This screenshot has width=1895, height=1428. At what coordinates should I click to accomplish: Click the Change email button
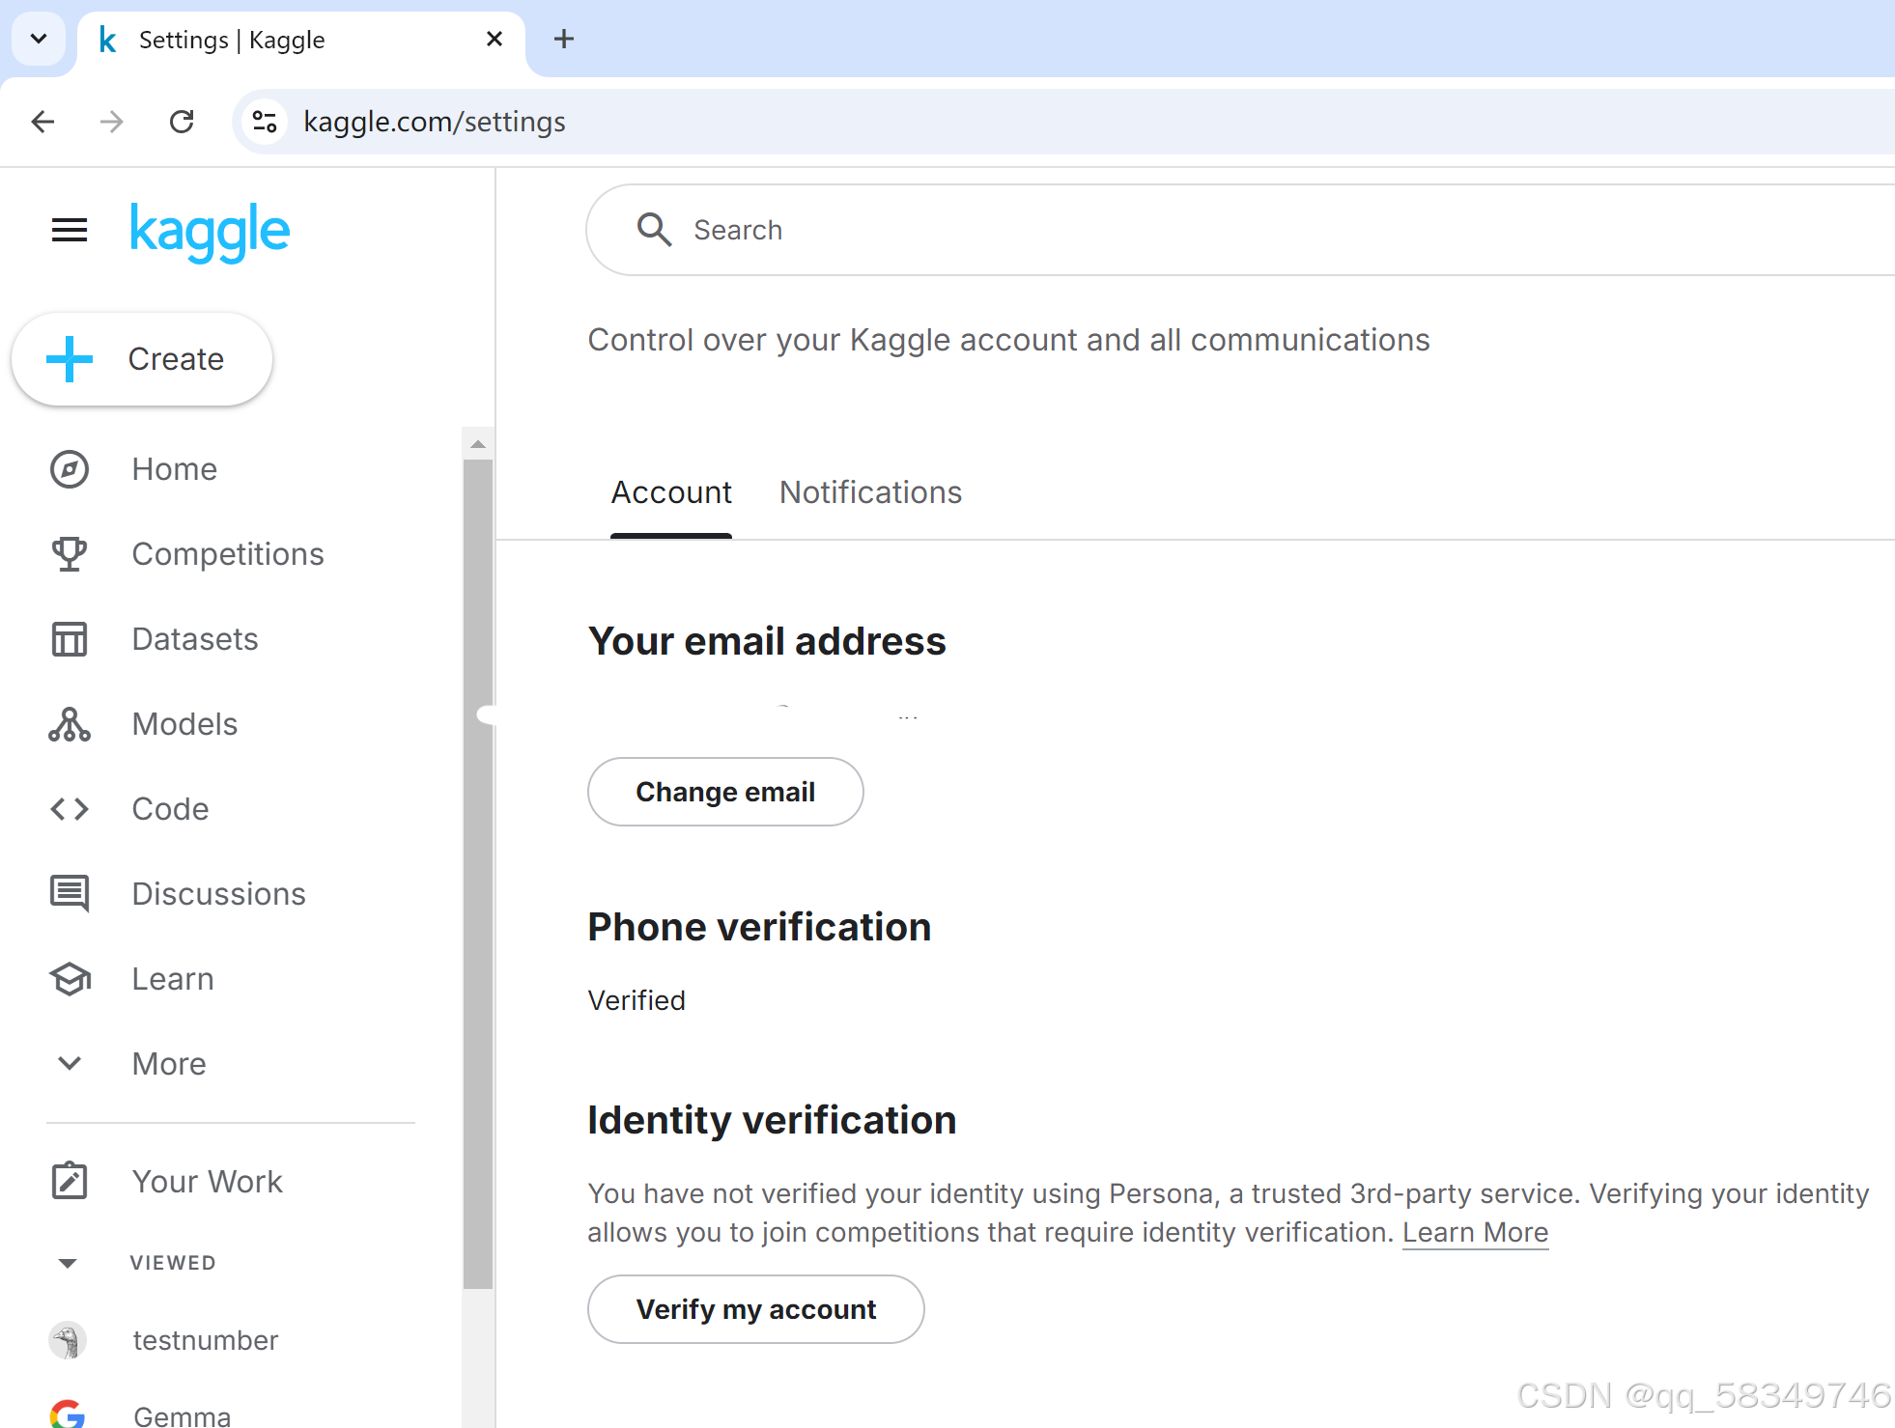[x=725, y=792]
